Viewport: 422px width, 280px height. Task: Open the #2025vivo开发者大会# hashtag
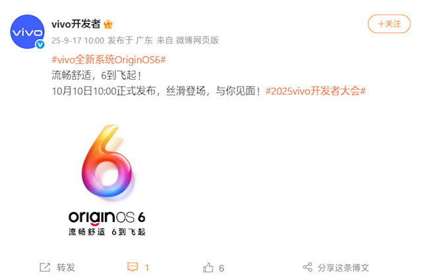tap(315, 91)
